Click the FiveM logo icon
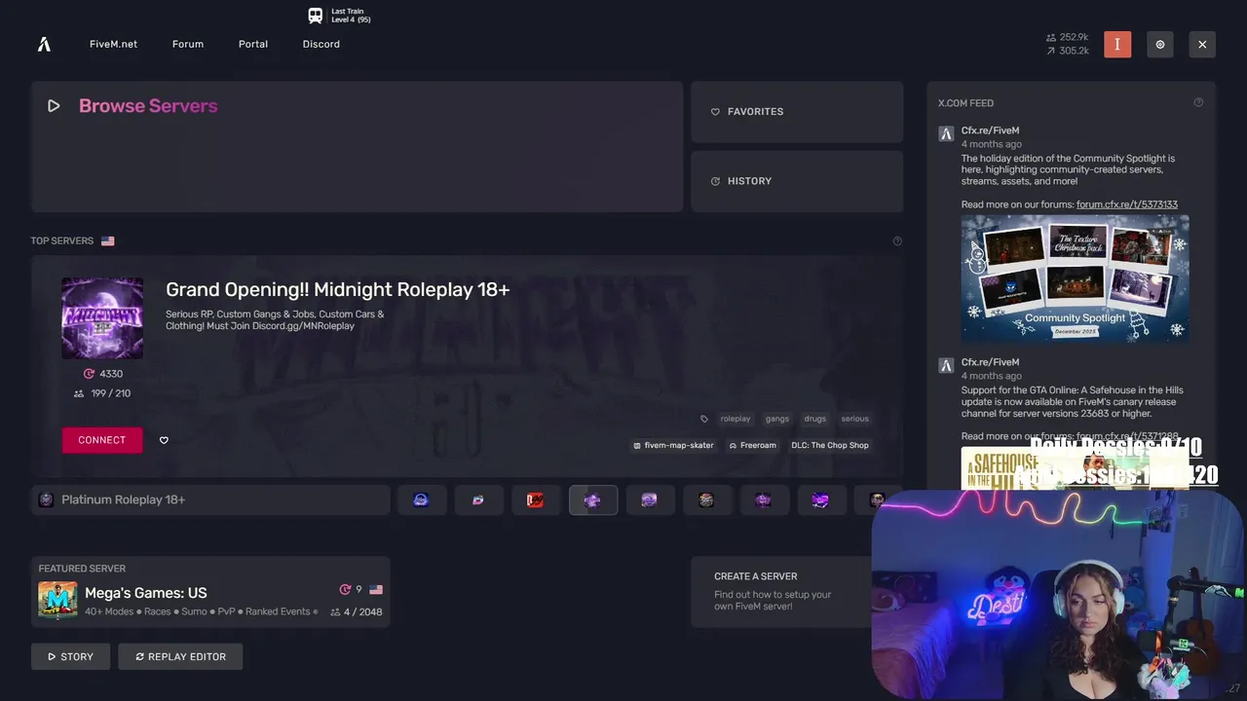The width and height of the screenshot is (1247, 701). point(44,44)
